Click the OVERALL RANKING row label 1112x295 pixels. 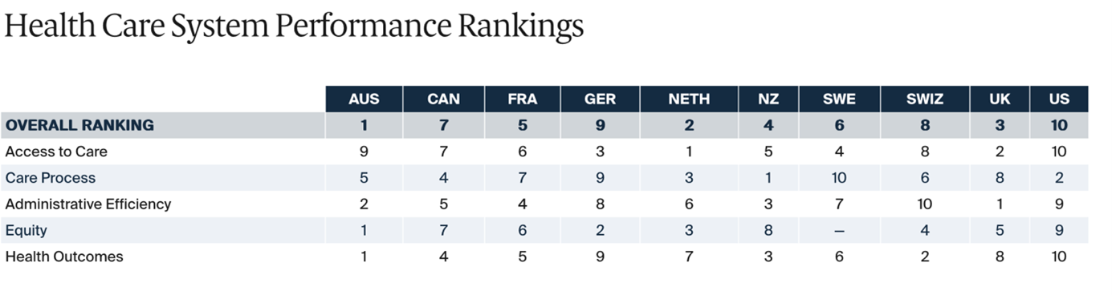pos(79,125)
